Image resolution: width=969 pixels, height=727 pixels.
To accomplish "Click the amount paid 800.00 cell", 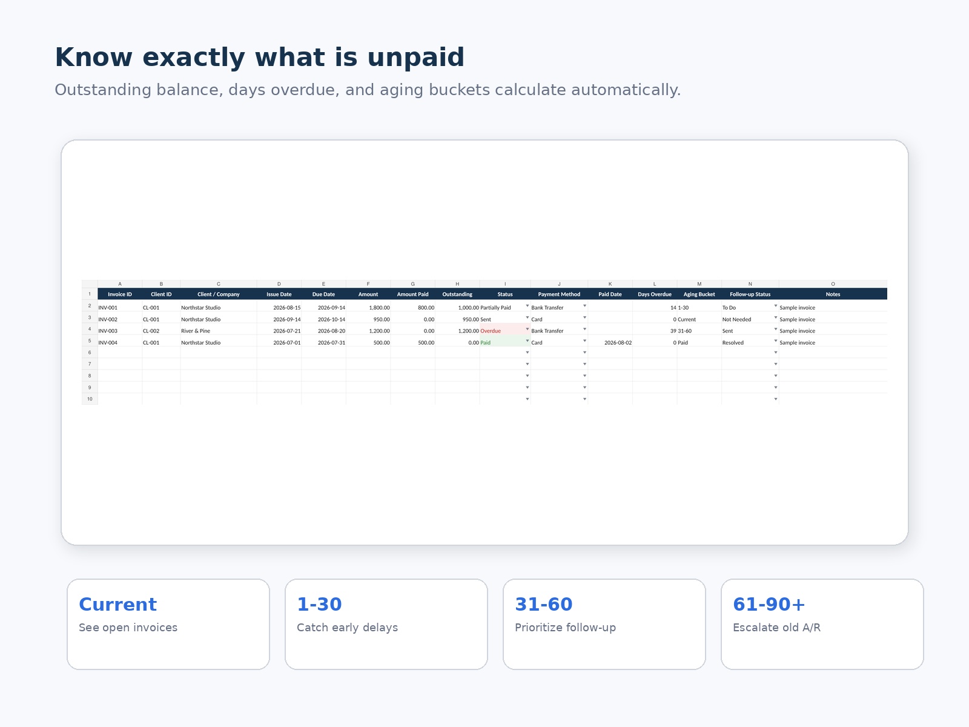I will coord(413,306).
